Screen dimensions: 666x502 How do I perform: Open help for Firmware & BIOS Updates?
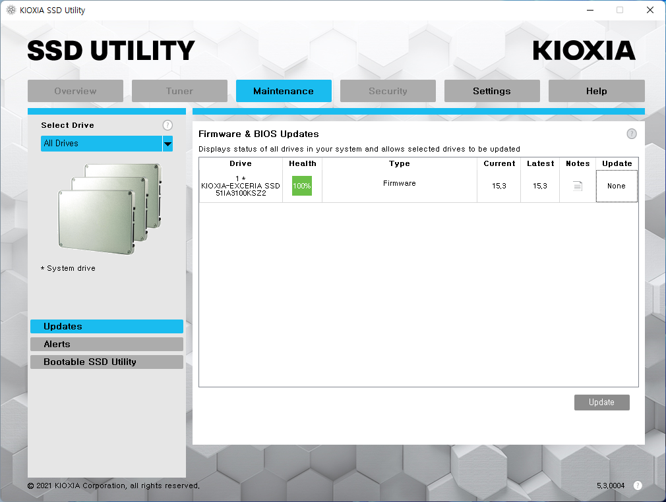pos(632,134)
